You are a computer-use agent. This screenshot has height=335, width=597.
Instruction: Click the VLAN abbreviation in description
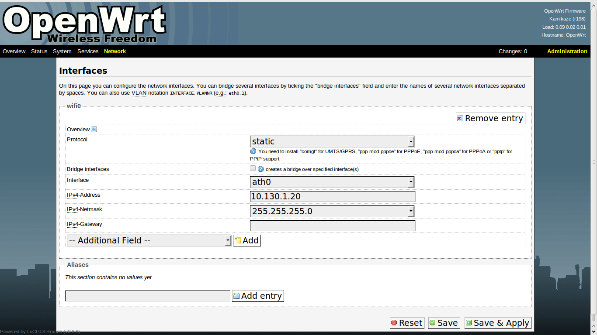[x=139, y=93]
